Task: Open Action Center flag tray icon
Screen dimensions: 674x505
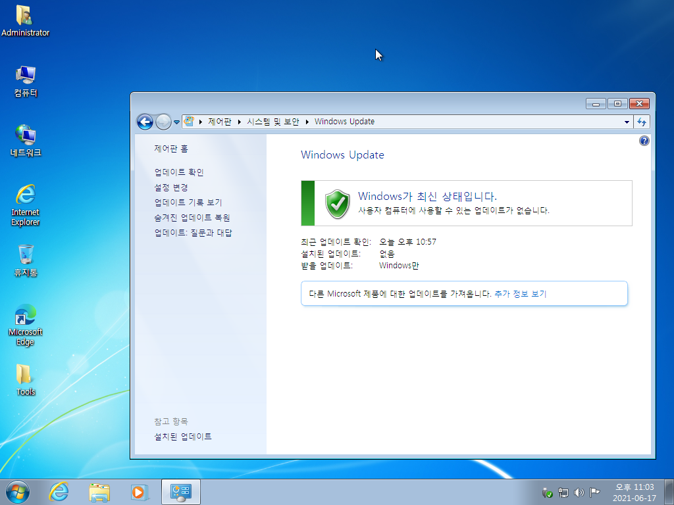Action: 595,493
